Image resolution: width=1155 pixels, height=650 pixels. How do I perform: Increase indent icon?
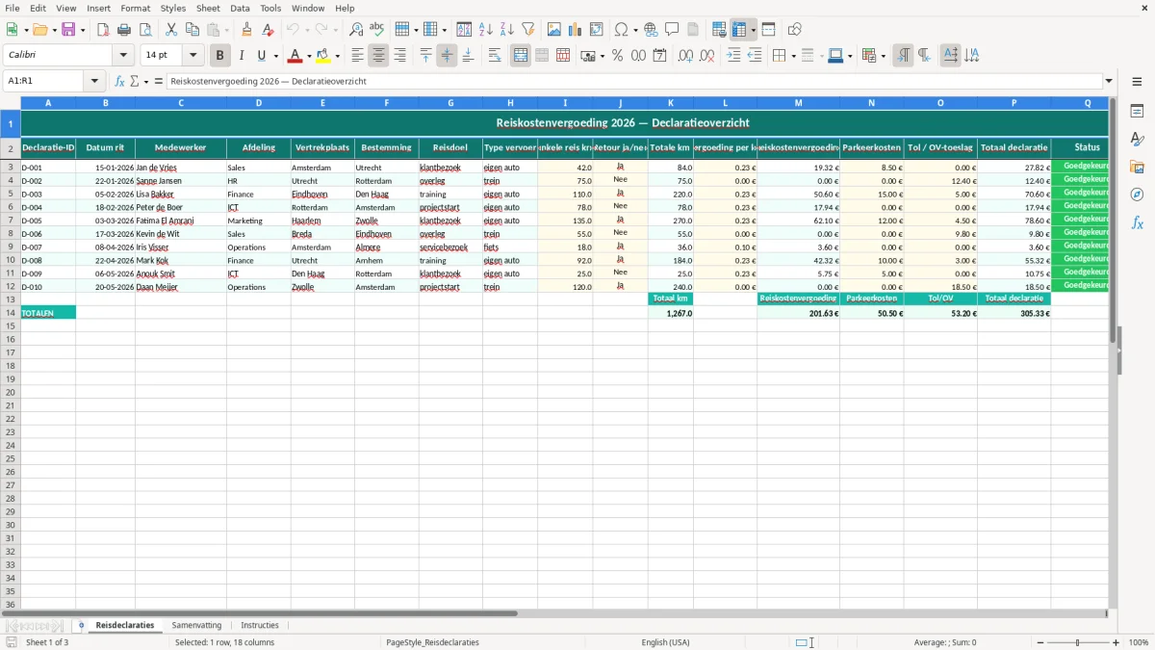733,56
